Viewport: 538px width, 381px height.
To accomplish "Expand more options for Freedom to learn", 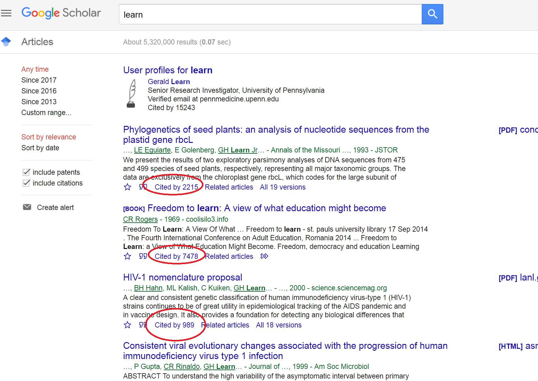I will tap(264, 256).
